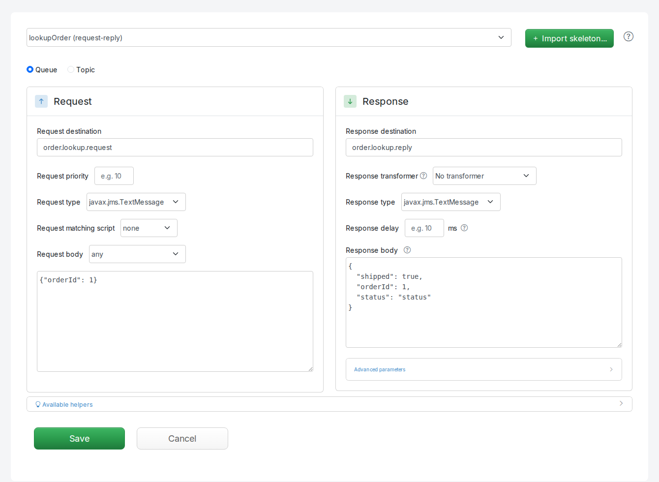Open the Response type dropdown
The height and width of the screenshot is (482, 659).
click(x=451, y=202)
